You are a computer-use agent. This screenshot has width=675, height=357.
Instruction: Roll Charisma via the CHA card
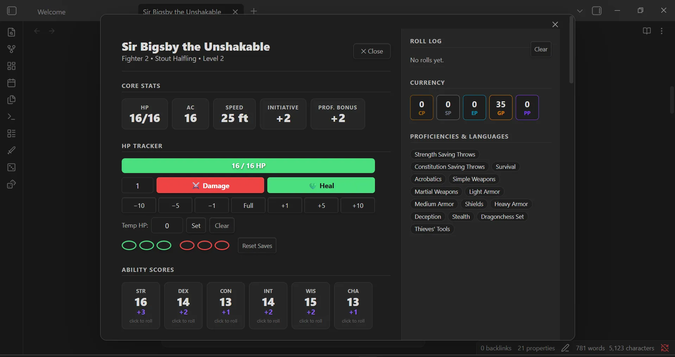pyautogui.click(x=353, y=306)
